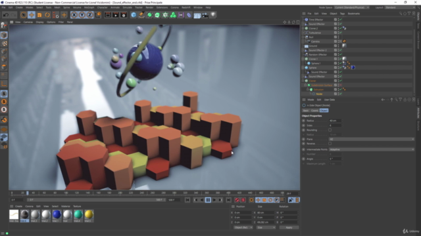421x236 pixels.
Task: Click the Sides value field
Action: [335, 125]
